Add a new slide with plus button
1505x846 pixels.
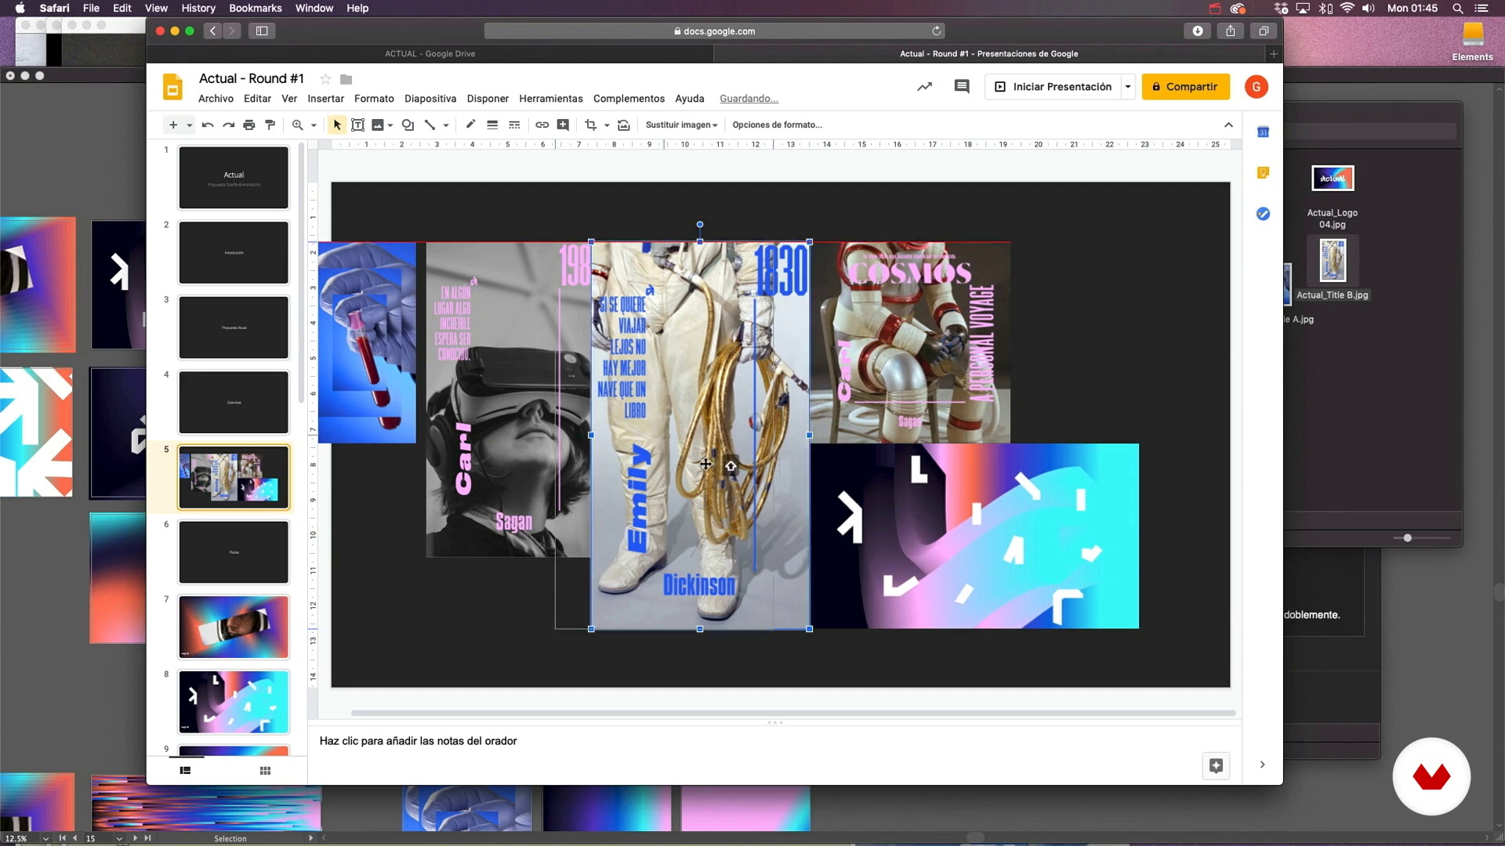coord(172,125)
